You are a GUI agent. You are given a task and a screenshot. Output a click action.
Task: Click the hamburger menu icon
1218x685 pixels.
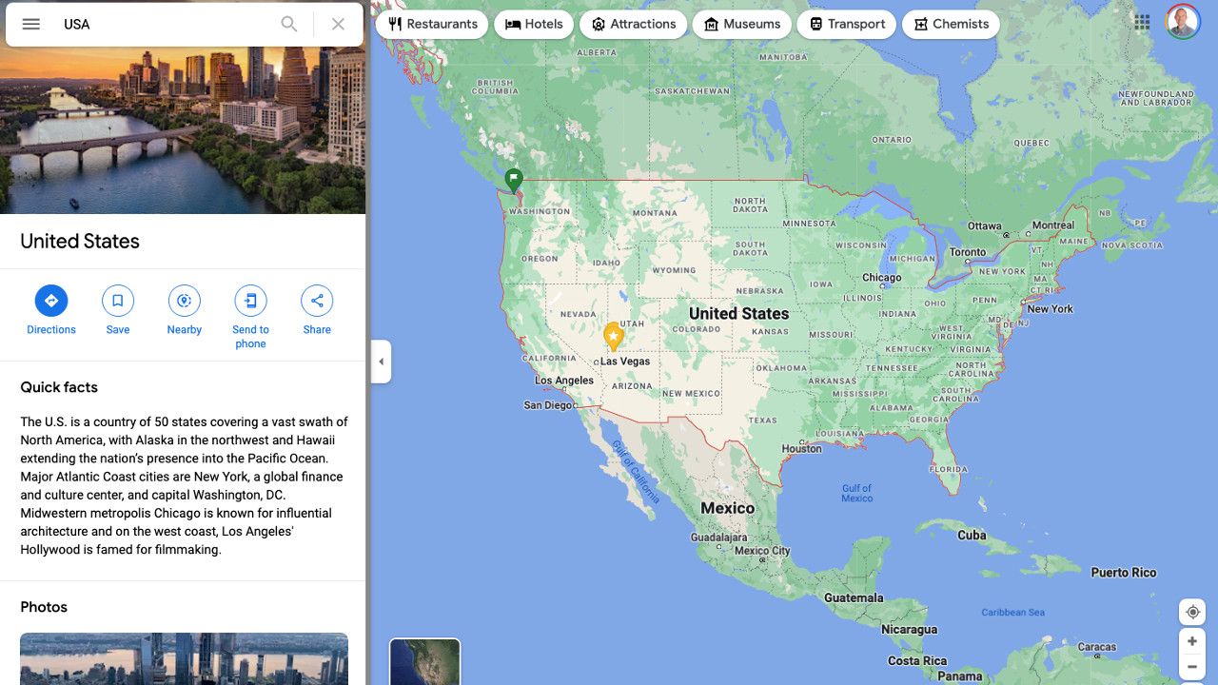tap(30, 24)
